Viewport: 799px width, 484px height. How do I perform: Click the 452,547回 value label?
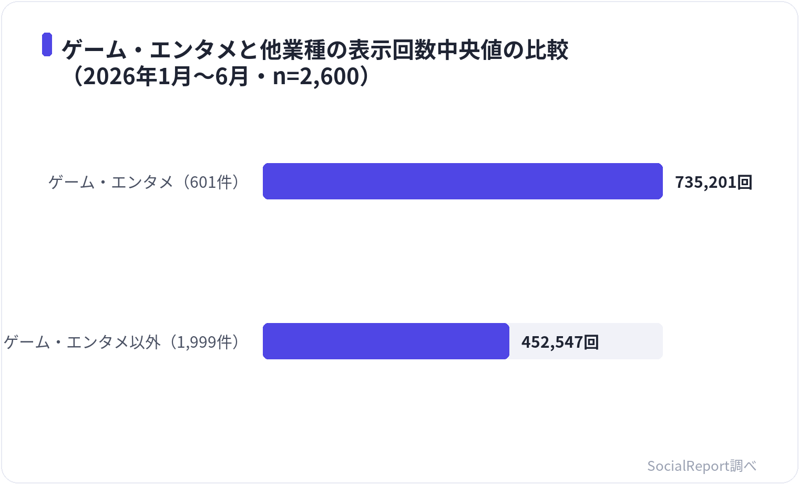560,342
